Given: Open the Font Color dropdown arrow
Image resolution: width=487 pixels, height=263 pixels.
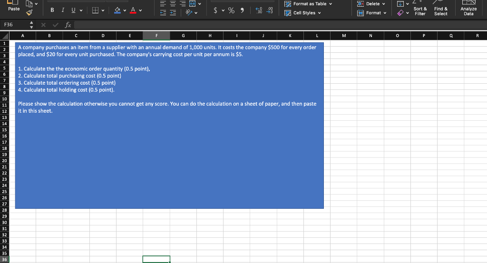Looking at the screenshot, I should [140, 10].
